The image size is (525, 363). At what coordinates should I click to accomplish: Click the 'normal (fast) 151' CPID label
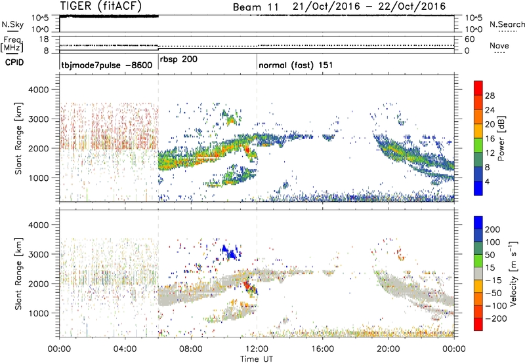coord(296,65)
